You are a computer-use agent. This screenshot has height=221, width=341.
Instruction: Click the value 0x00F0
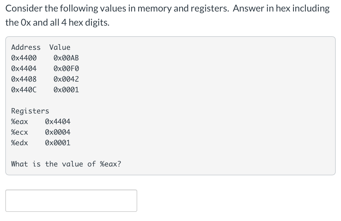(66, 68)
